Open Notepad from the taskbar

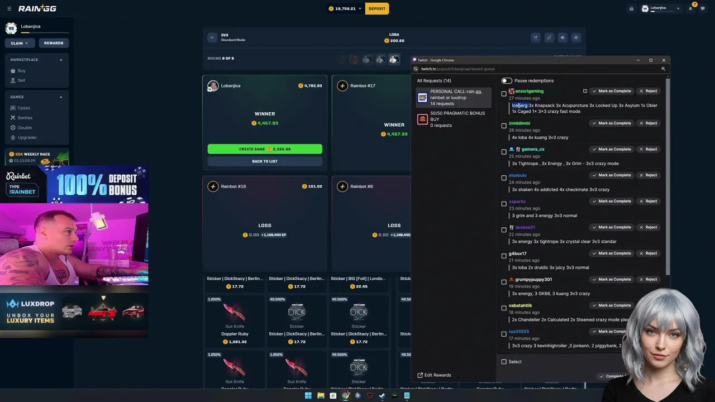tap(407, 396)
